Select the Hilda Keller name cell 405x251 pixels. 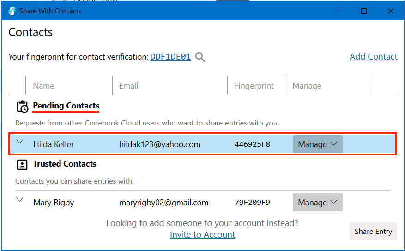[54, 144]
